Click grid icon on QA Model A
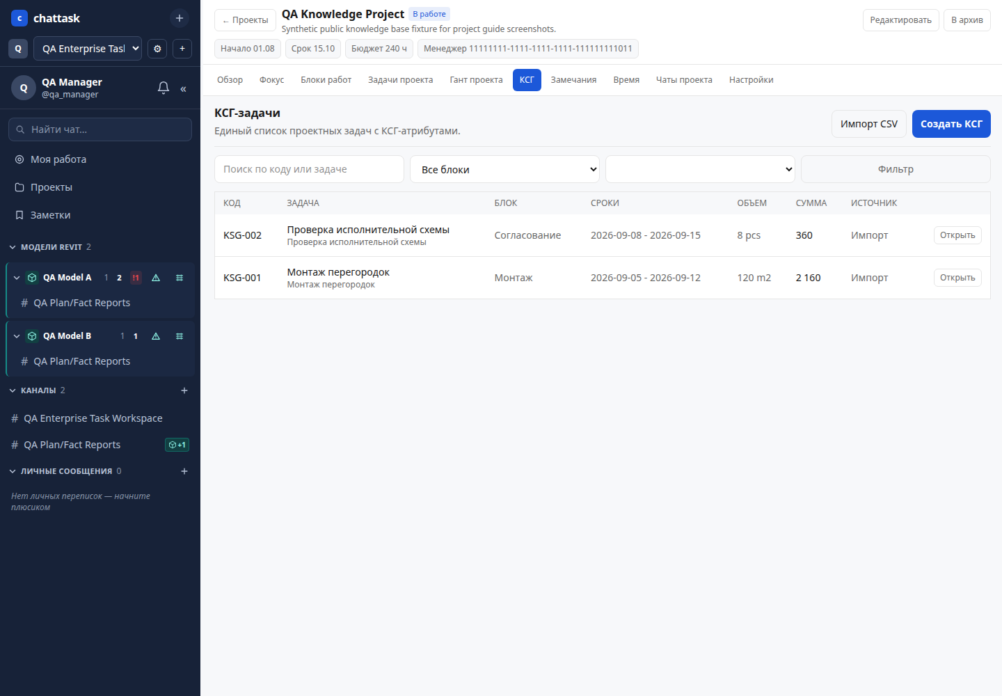The height and width of the screenshot is (696, 1002). tap(180, 278)
